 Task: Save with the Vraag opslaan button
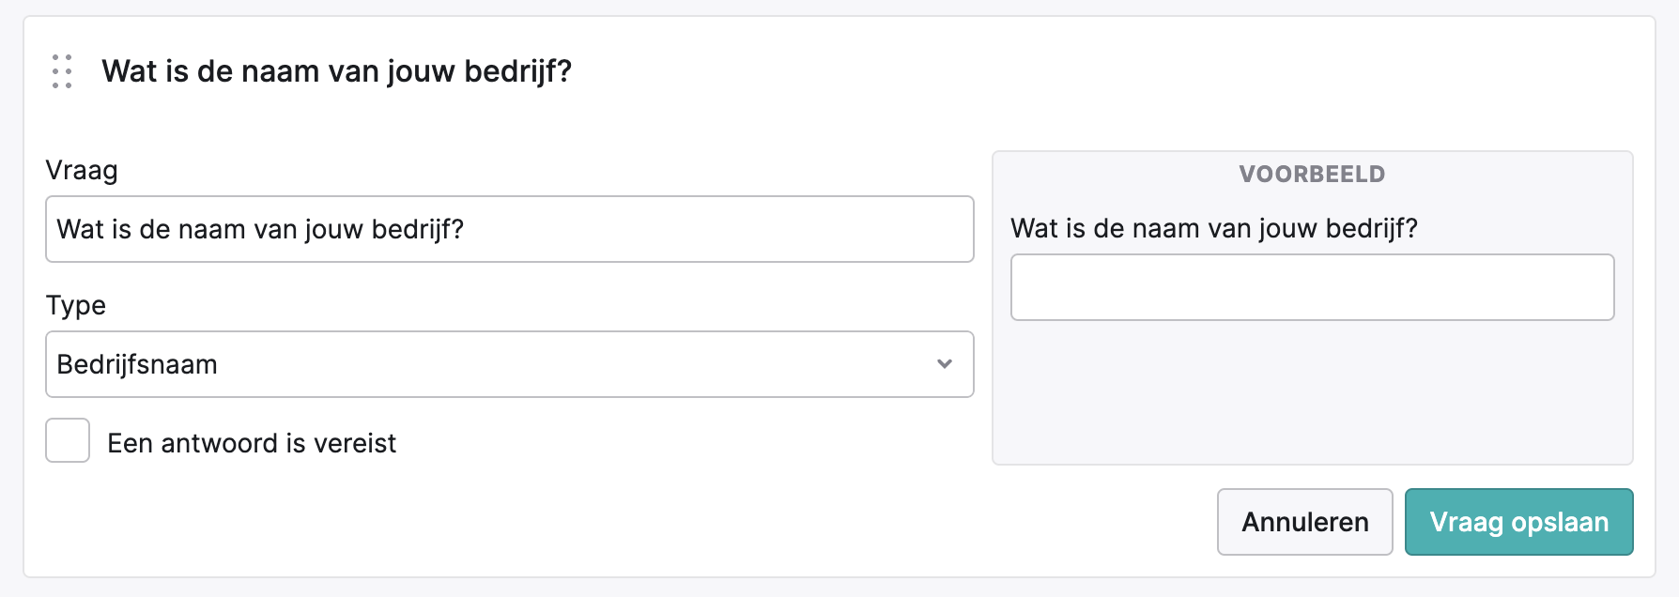[x=1519, y=522]
